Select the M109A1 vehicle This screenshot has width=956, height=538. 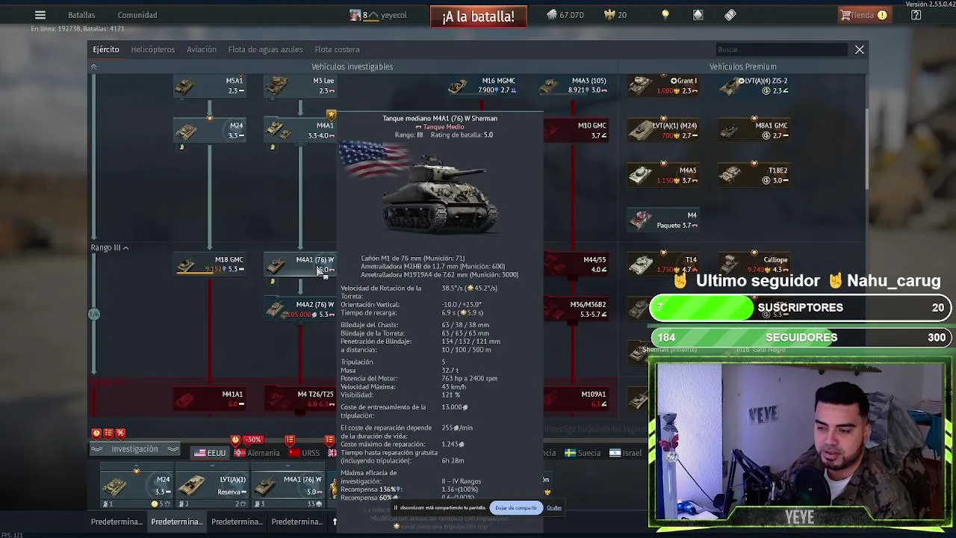coord(576,399)
